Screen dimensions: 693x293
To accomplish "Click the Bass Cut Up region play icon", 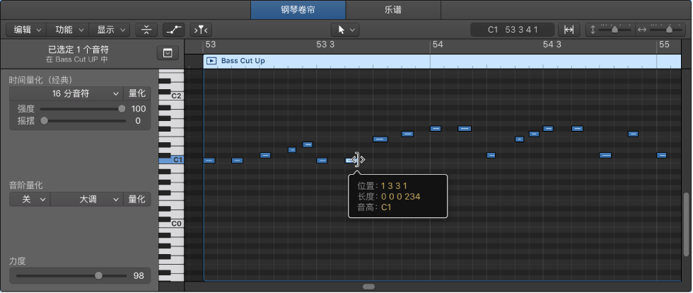I will 211,61.
